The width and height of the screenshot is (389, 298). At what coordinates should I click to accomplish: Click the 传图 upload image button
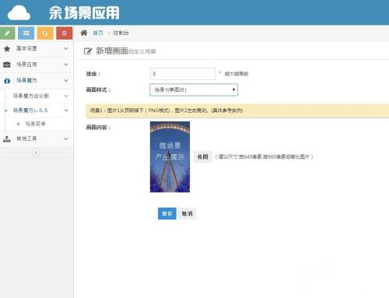[203, 156]
